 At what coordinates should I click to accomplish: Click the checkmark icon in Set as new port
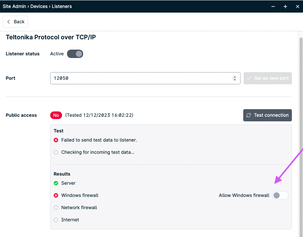[x=249, y=78]
